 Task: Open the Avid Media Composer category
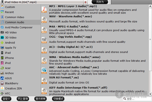(20, 27)
